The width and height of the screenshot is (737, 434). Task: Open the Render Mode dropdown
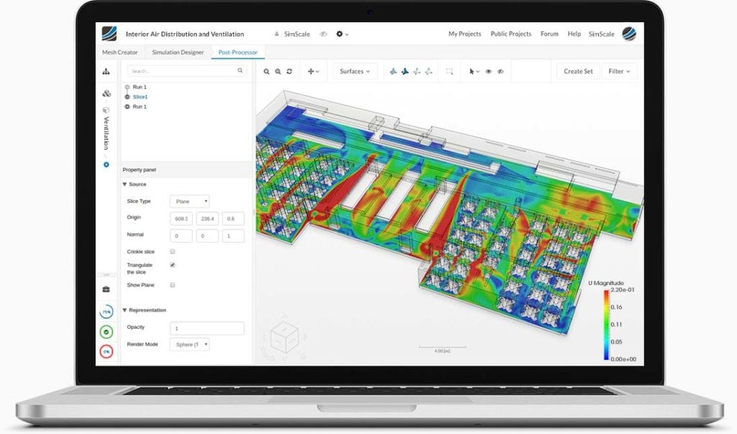click(189, 343)
